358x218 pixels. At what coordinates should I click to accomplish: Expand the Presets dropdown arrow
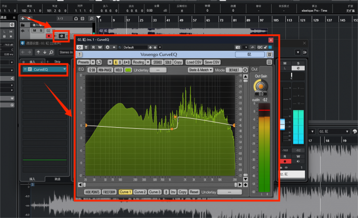(x=93, y=62)
